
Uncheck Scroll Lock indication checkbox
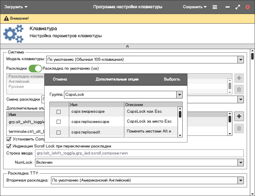tap(9, 146)
